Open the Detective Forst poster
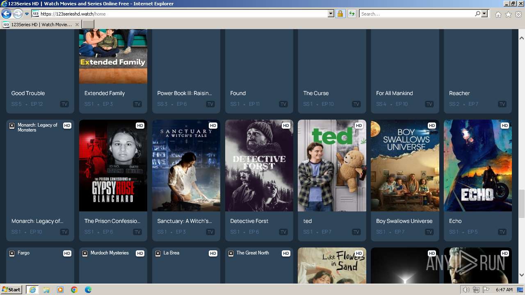Viewport: 525px width, 295px height. (x=259, y=166)
